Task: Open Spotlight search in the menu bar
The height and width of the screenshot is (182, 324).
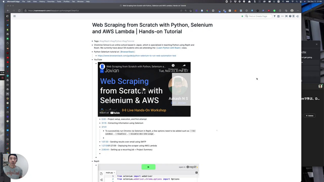Action: pyautogui.click(x=297, y=2)
